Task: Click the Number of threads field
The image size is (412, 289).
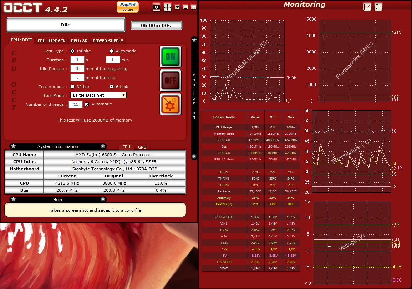Action: pos(76,104)
